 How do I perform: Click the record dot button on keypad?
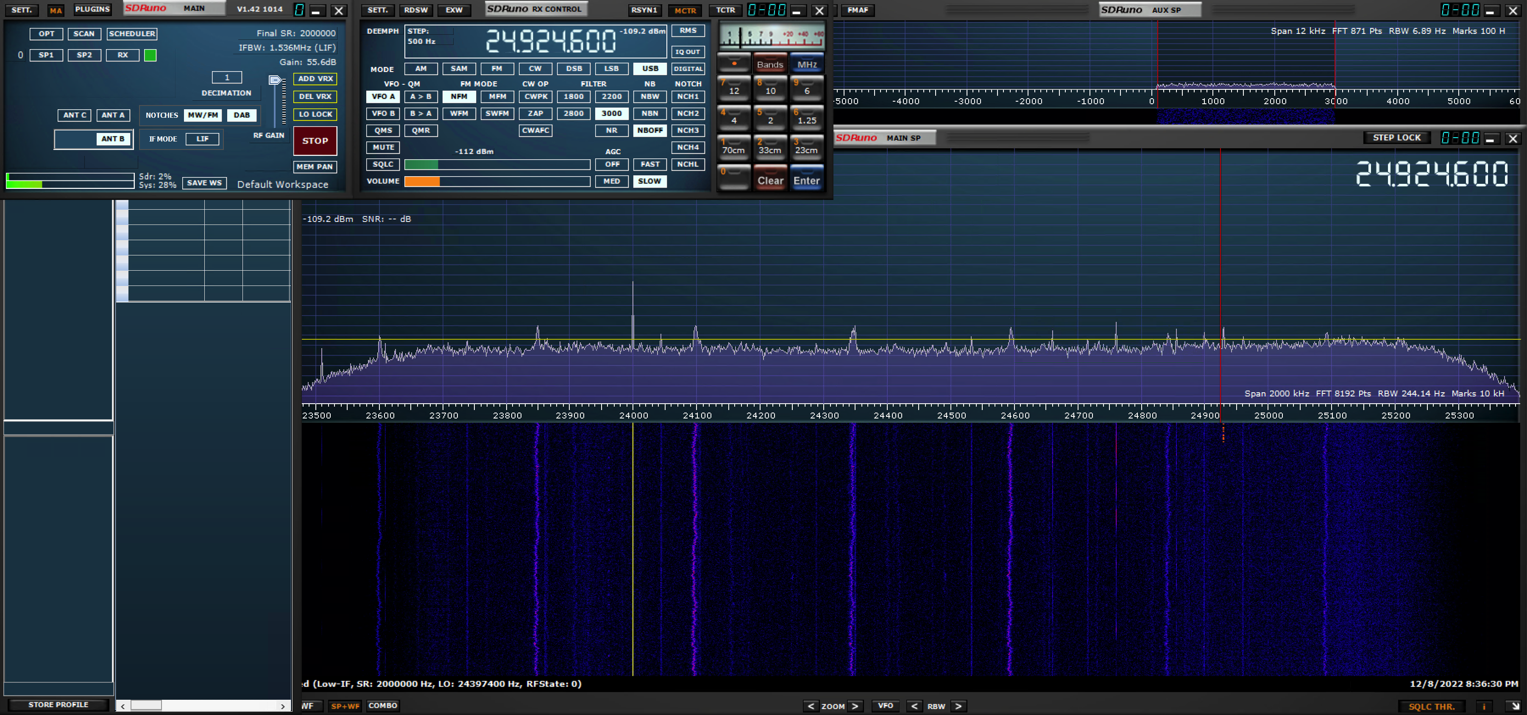734,63
